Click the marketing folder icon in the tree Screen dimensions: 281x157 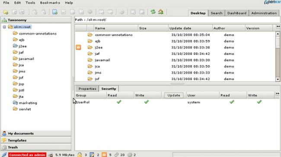(x=16, y=103)
